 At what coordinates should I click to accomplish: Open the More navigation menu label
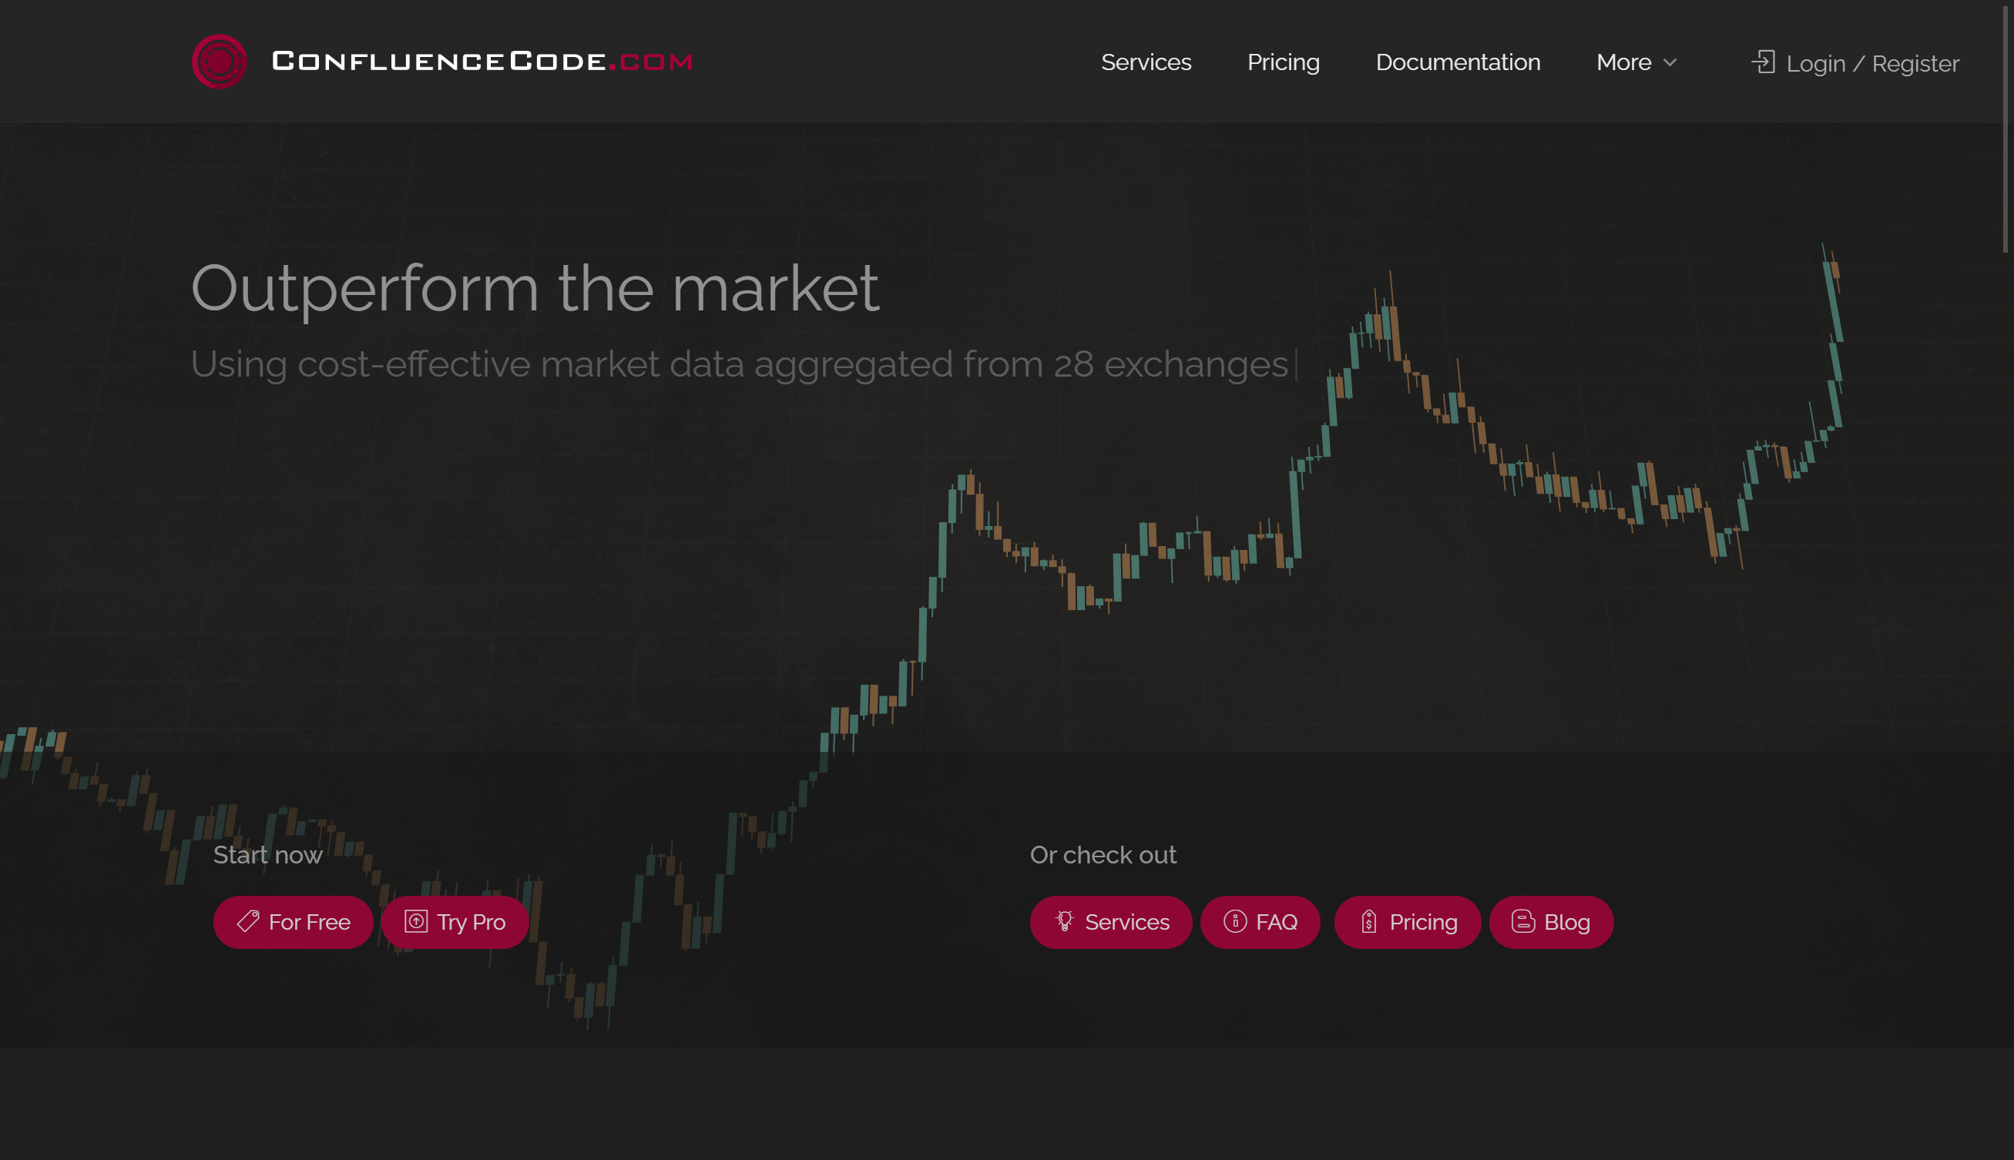click(1623, 62)
